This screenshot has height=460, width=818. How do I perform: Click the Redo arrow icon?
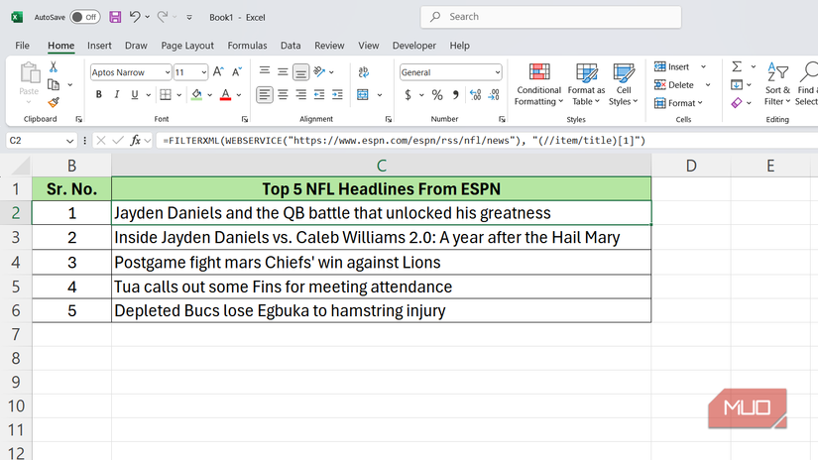[163, 17]
